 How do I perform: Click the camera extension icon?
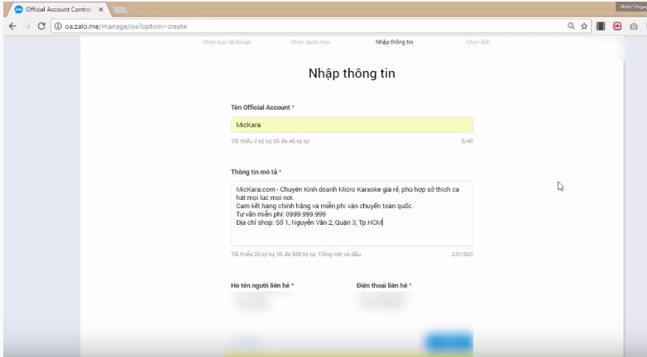point(634,26)
